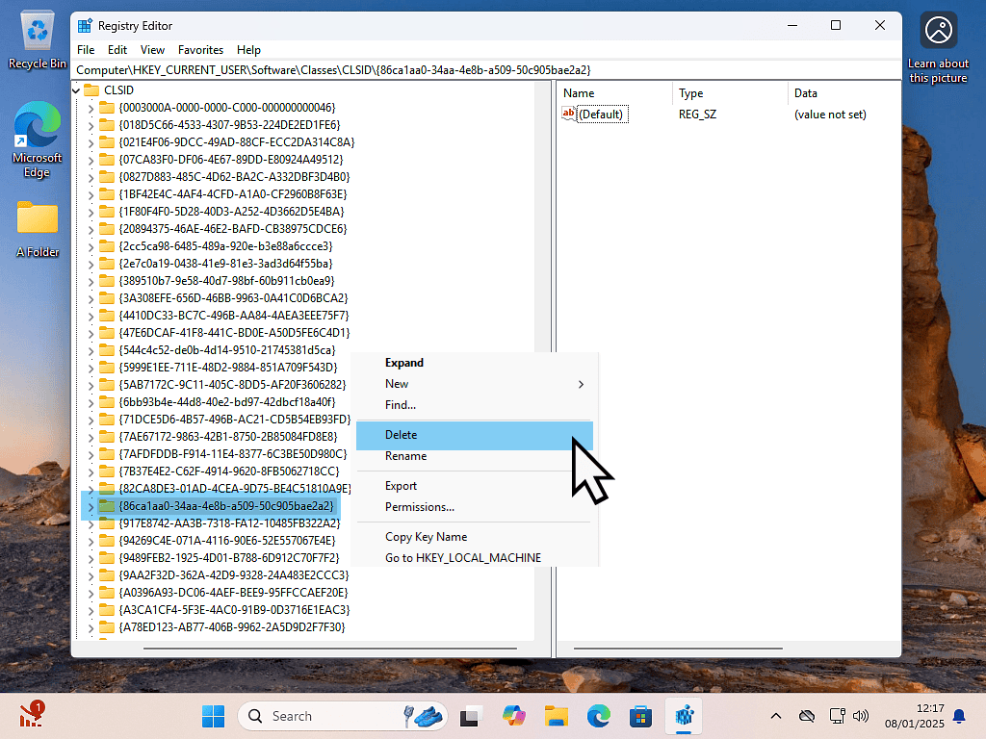Open Copilot from the taskbar
This screenshot has height=739, width=986.
click(513, 716)
